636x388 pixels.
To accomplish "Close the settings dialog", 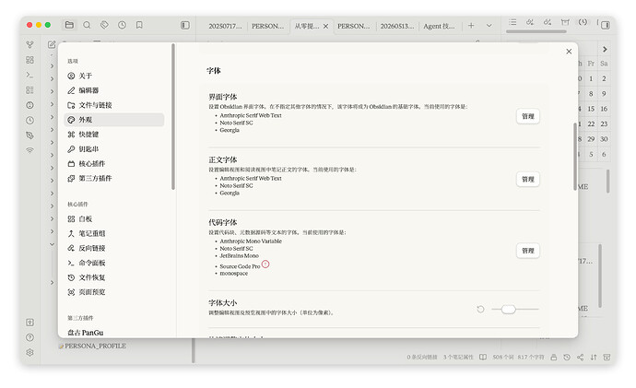I will pyautogui.click(x=569, y=52).
